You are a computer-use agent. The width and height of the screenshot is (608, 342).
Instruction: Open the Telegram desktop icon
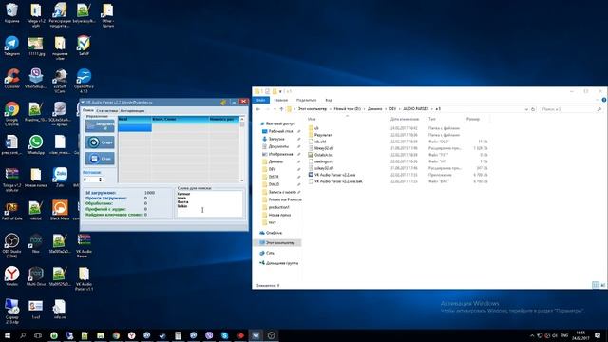tap(11, 46)
